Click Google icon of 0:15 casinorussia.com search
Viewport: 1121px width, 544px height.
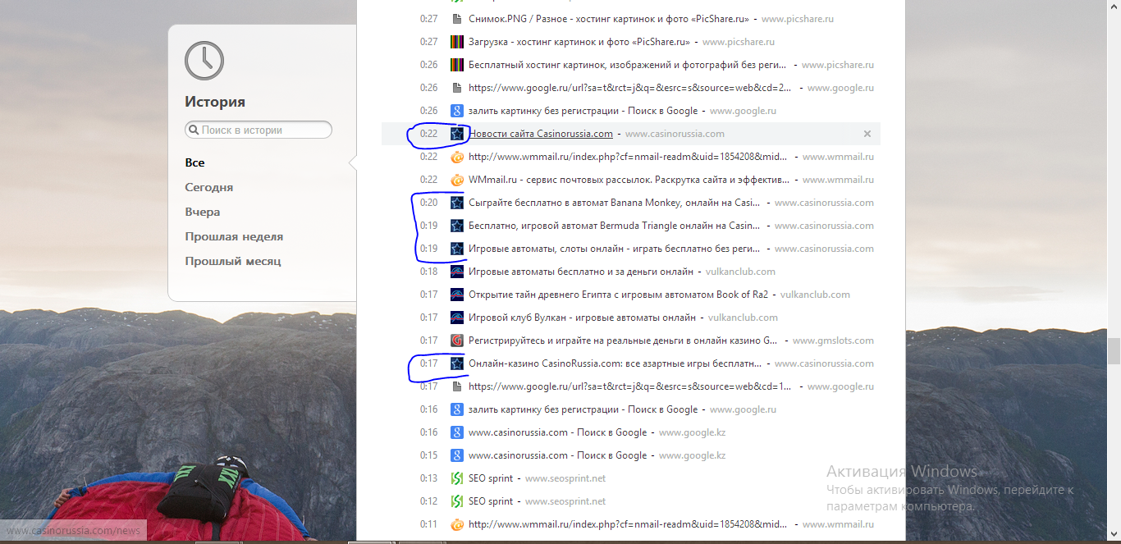457,455
